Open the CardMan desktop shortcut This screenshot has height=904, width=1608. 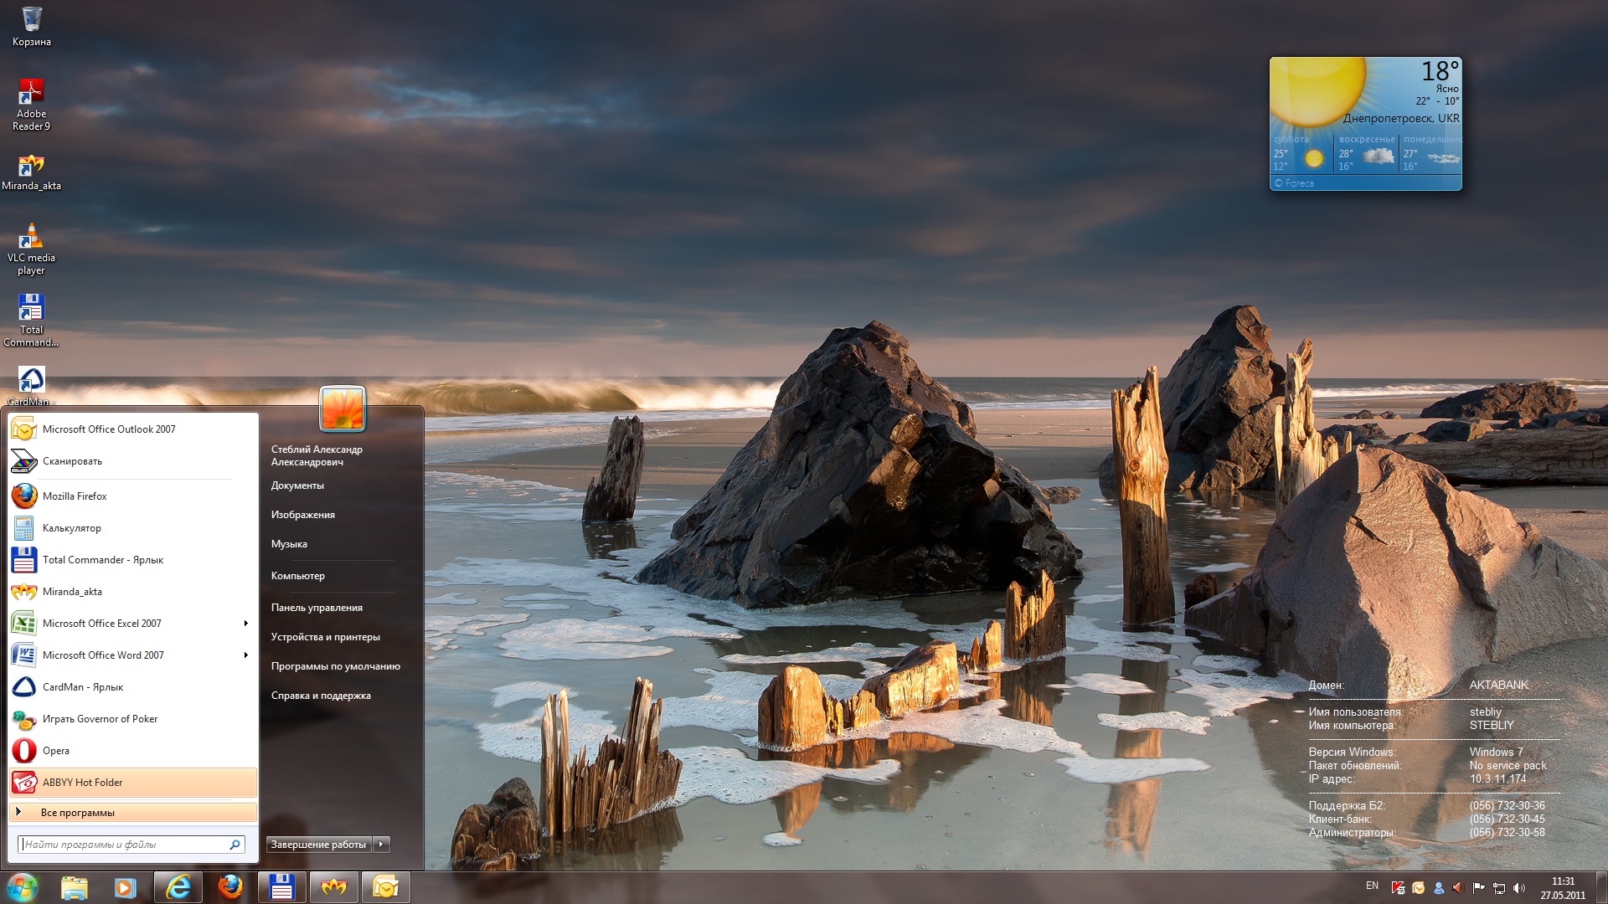click(x=31, y=386)
